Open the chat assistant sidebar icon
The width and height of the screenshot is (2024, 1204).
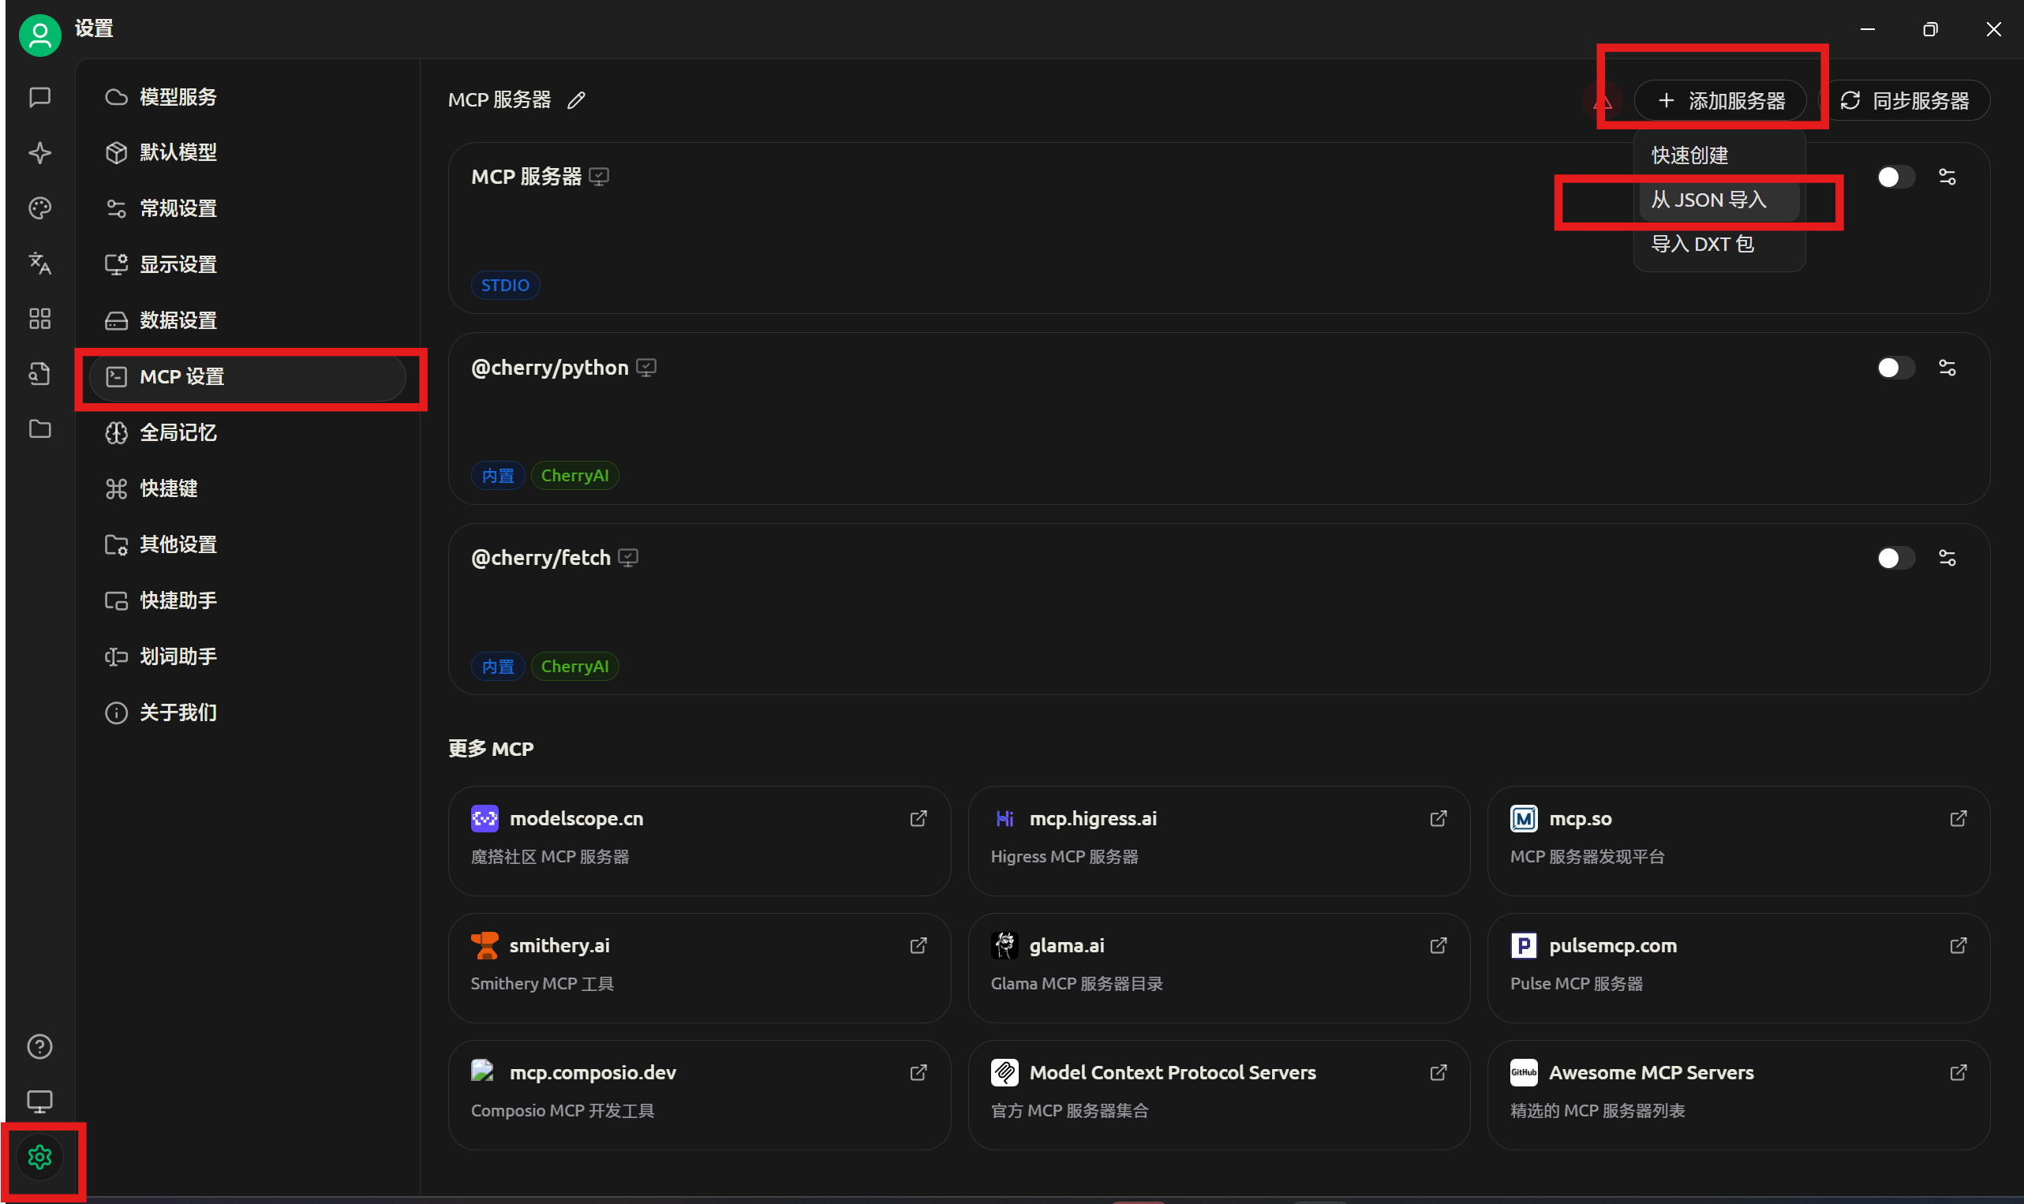pyautogui.click(x=39, y=97)
